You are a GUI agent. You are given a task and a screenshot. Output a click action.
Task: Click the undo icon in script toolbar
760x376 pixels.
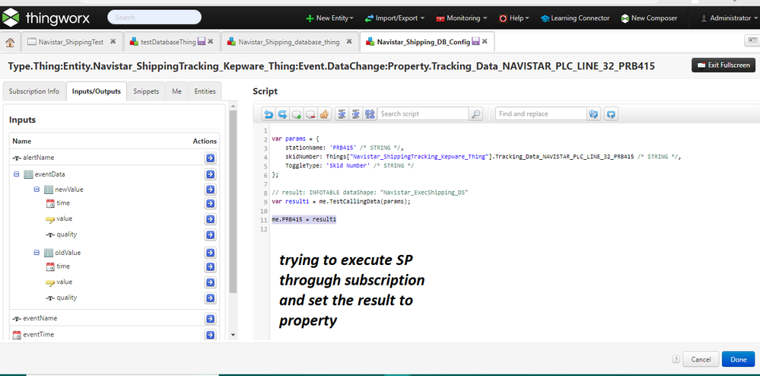(x=268, y=114)
